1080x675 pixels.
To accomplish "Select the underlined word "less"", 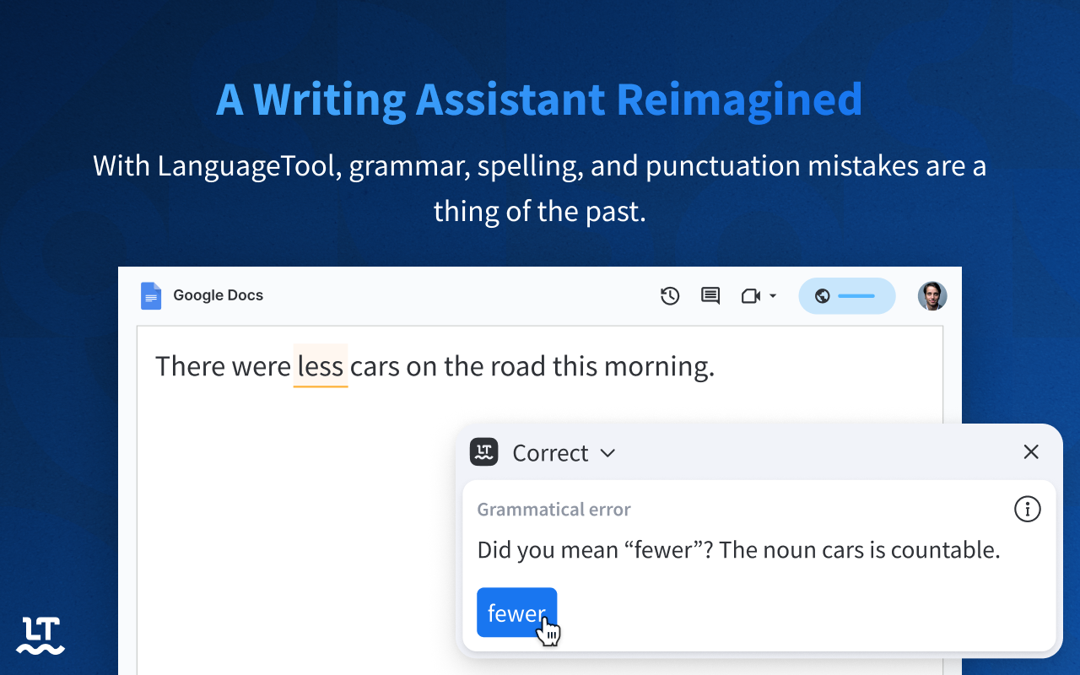I will pos(321,365).
